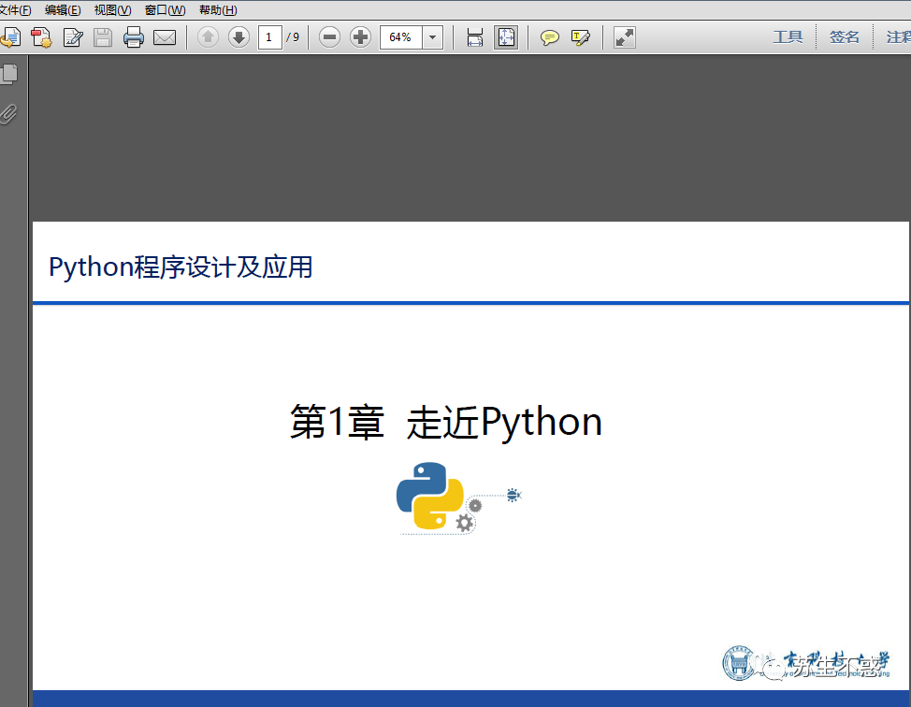911x707 pixels.
Task: Expand the zoom level dropdown arrow
Action: 433,37
